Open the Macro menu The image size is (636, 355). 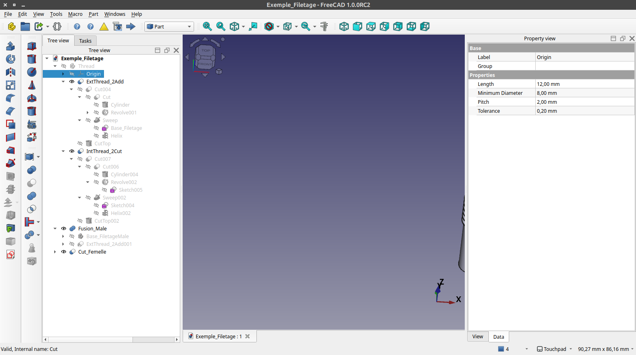[75, 14]
